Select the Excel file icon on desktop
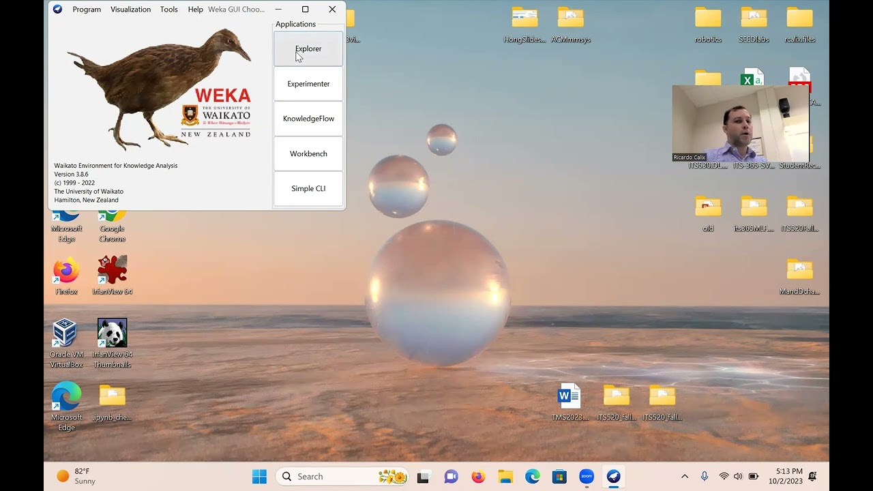Viewport: 873px width, 491px height. (x=753, y=77)
